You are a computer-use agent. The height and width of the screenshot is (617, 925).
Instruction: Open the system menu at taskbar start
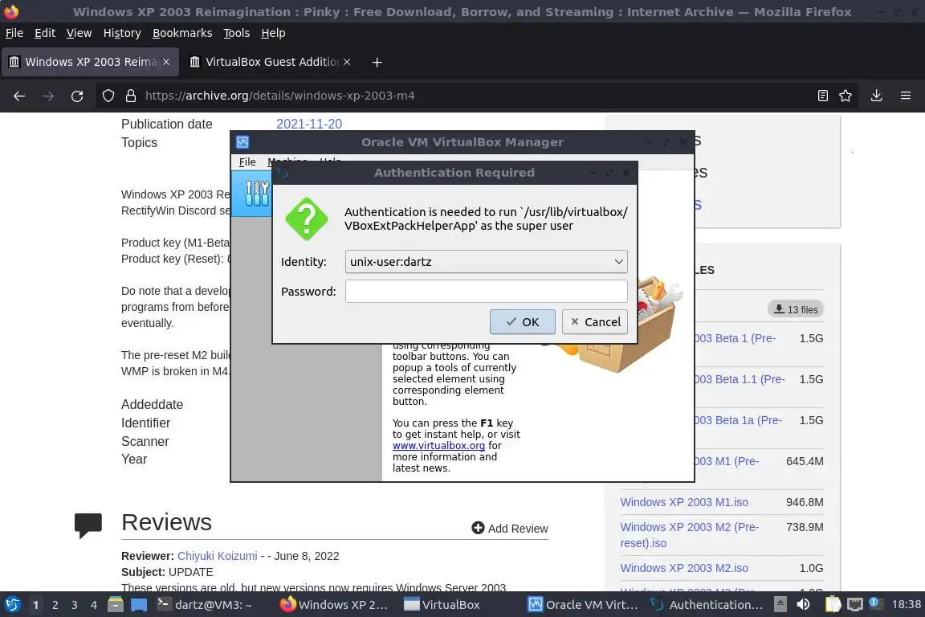coord(12,605)
